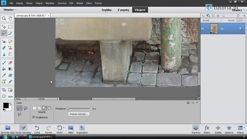Select the Quick Selection brush tool
The width and height of the screenshot is (247, 139).
(x=10, y=33)
